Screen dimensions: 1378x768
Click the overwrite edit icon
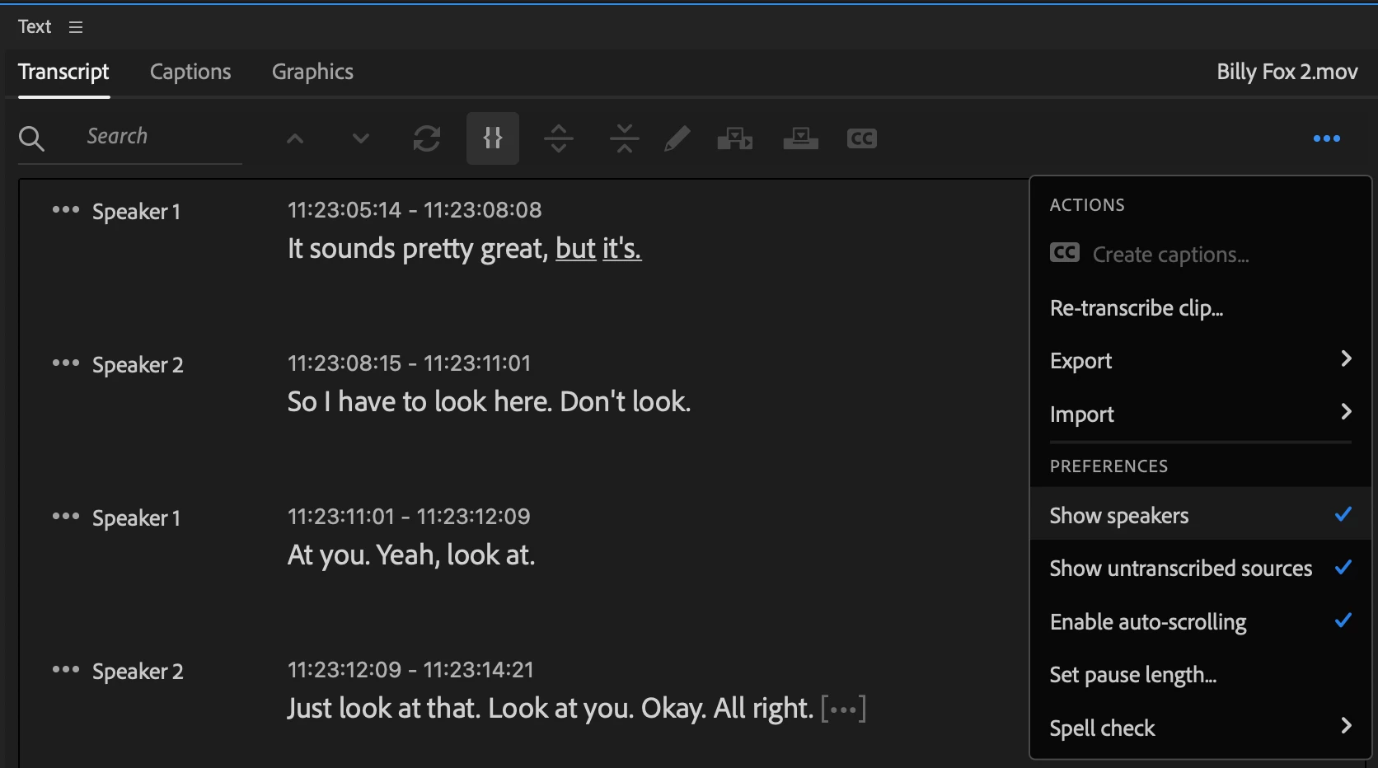click(800, 138)
